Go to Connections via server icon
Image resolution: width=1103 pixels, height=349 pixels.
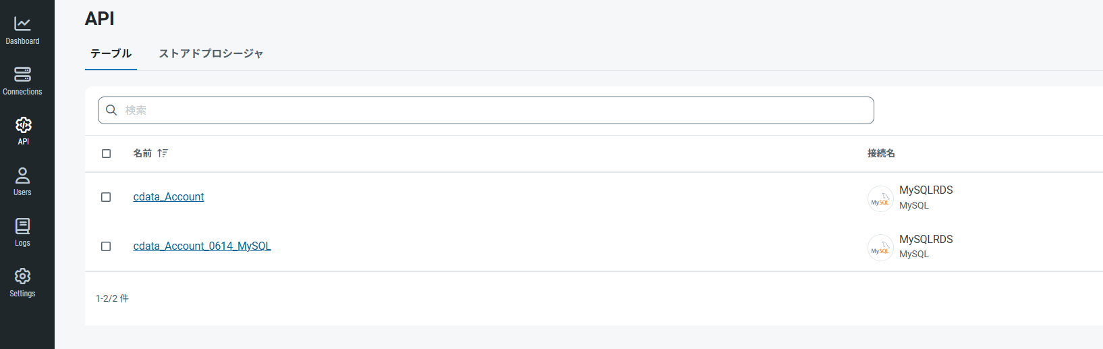pyautogui.click(x=22, y=74)
